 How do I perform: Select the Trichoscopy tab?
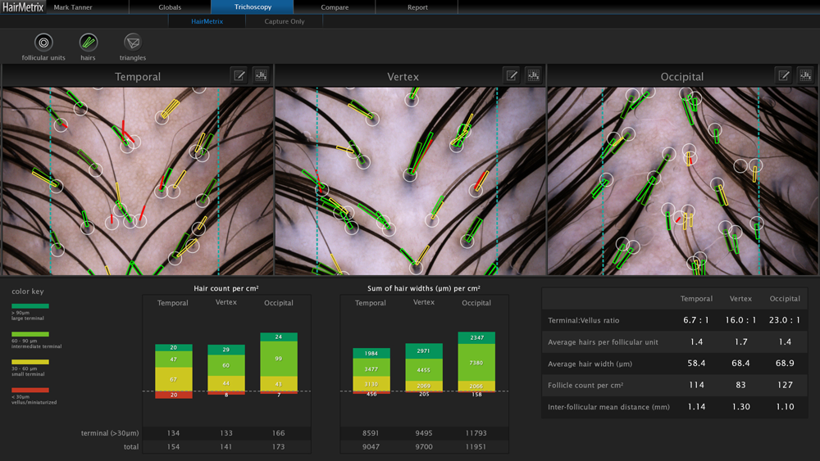[252, 7]
